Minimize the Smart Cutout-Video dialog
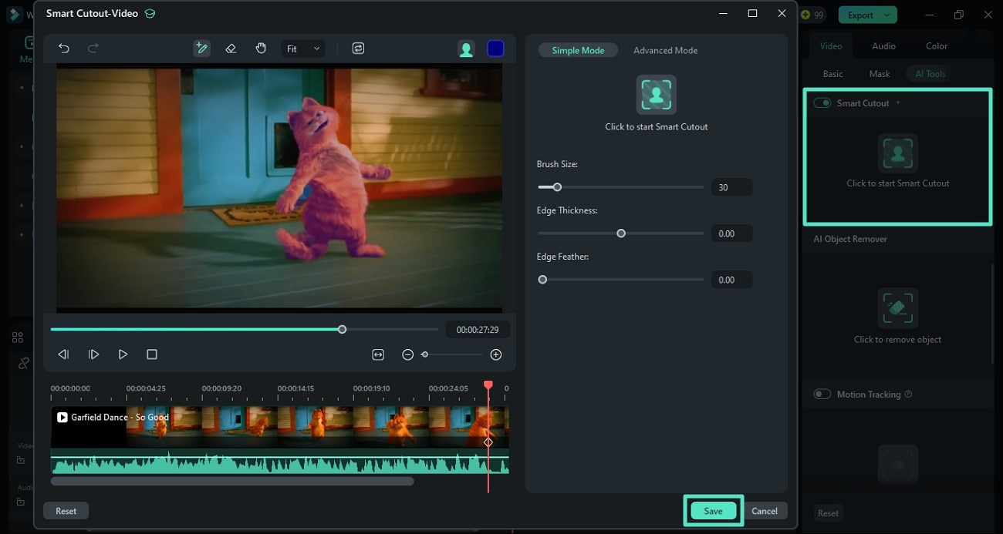 723,13
